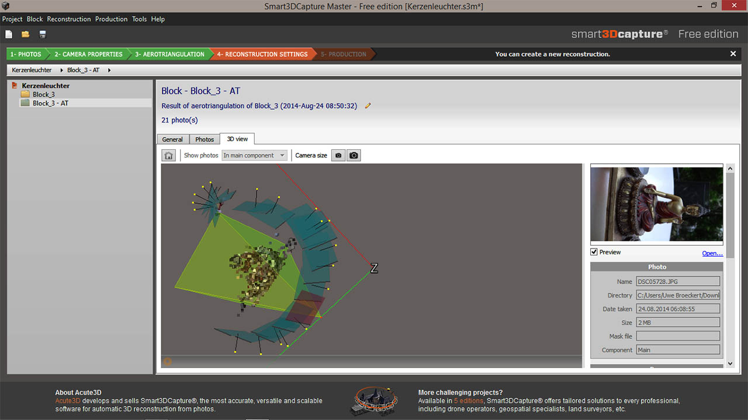Toggle the Preview checkbox

point(594,252)
